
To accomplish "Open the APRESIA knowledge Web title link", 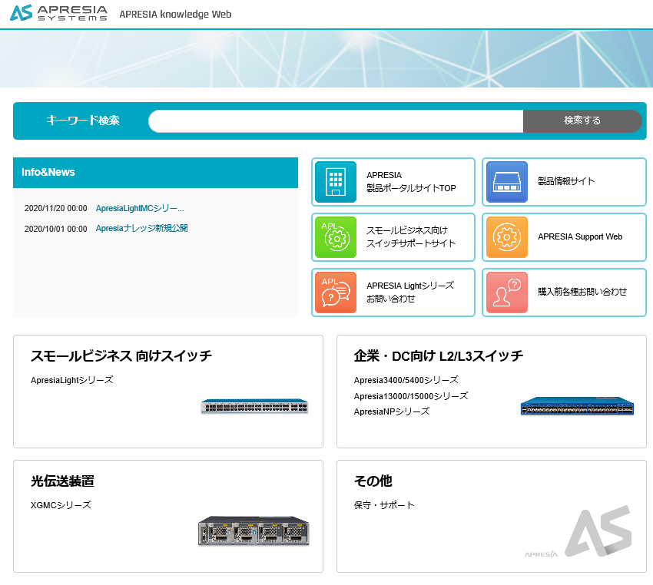I will coord(175,14).
